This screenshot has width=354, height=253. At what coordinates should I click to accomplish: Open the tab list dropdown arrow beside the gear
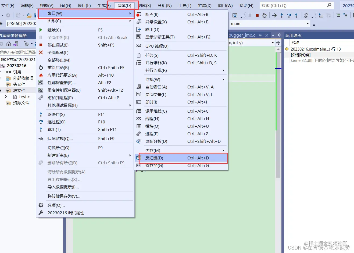pyautogui.click(x=273, y=35)
